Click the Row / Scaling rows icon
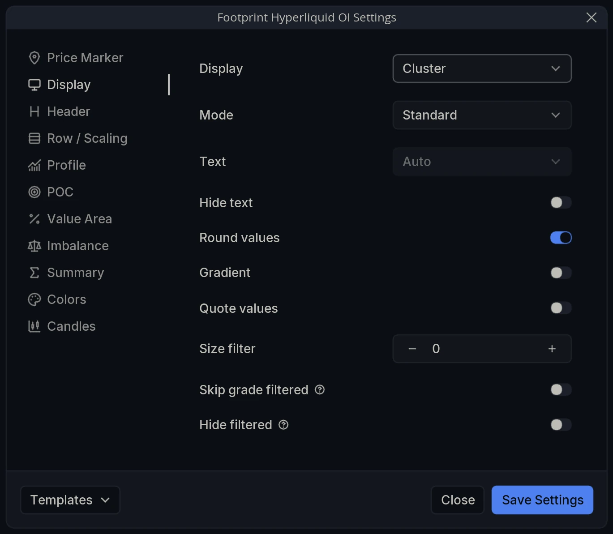The image size is (613, 534). 34,138
